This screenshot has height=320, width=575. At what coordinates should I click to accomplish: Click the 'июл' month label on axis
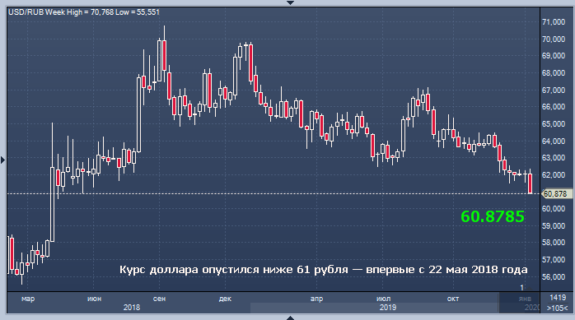(383, 299)
